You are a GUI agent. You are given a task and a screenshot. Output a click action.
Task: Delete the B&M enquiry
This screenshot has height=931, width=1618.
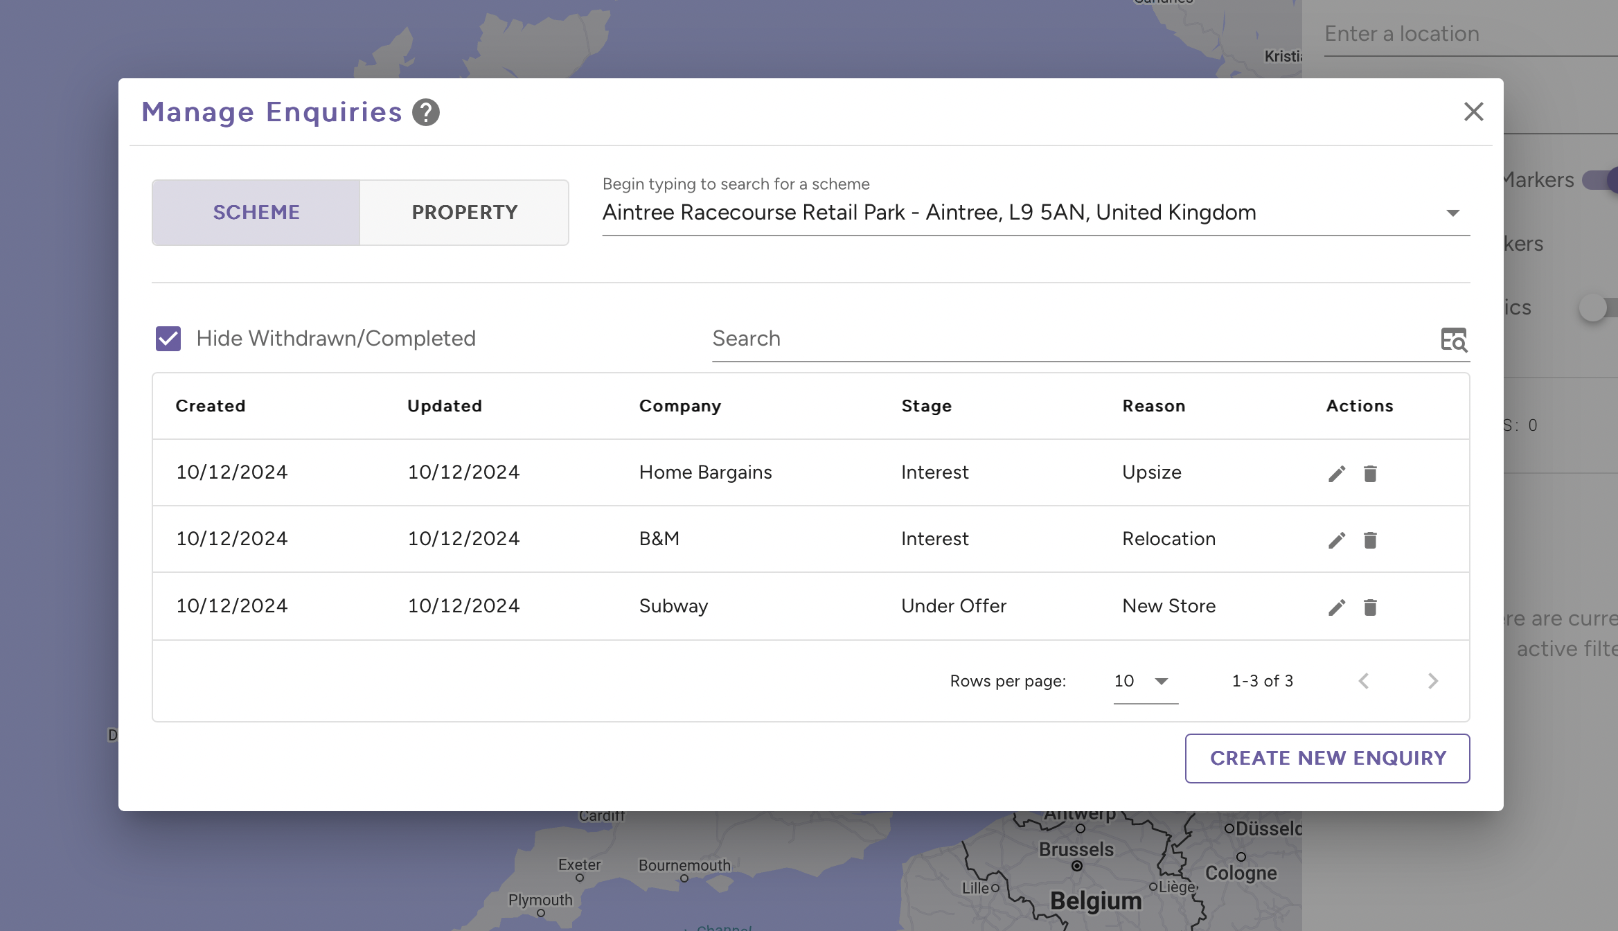point(1370,540)
